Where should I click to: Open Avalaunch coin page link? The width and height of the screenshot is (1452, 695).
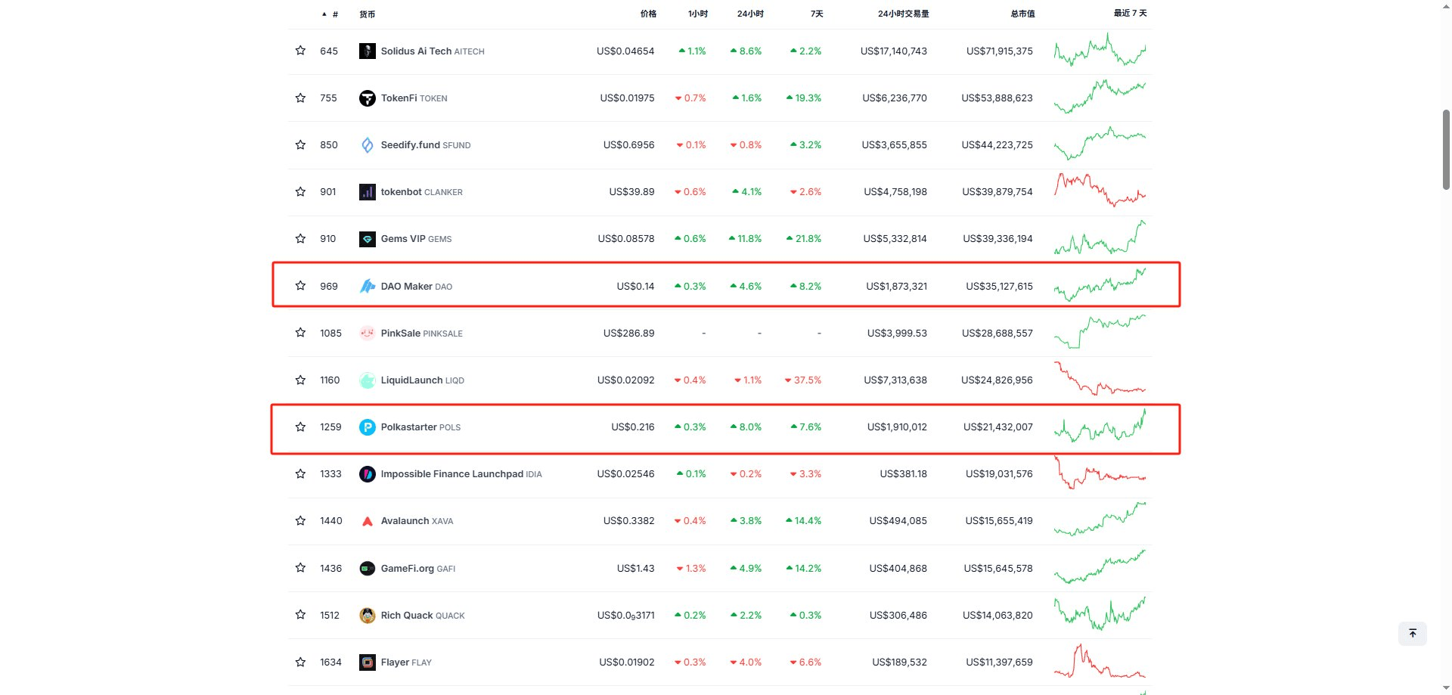pos(417,521)
